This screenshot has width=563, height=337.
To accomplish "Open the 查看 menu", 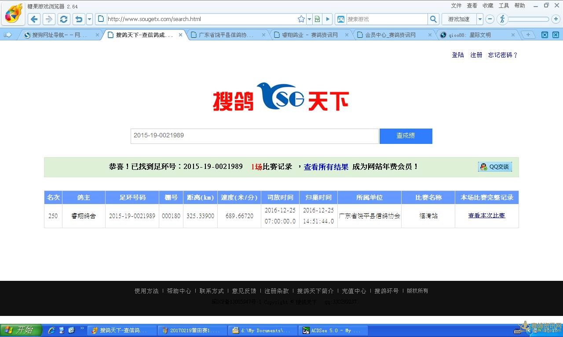I will coord(472,6).
